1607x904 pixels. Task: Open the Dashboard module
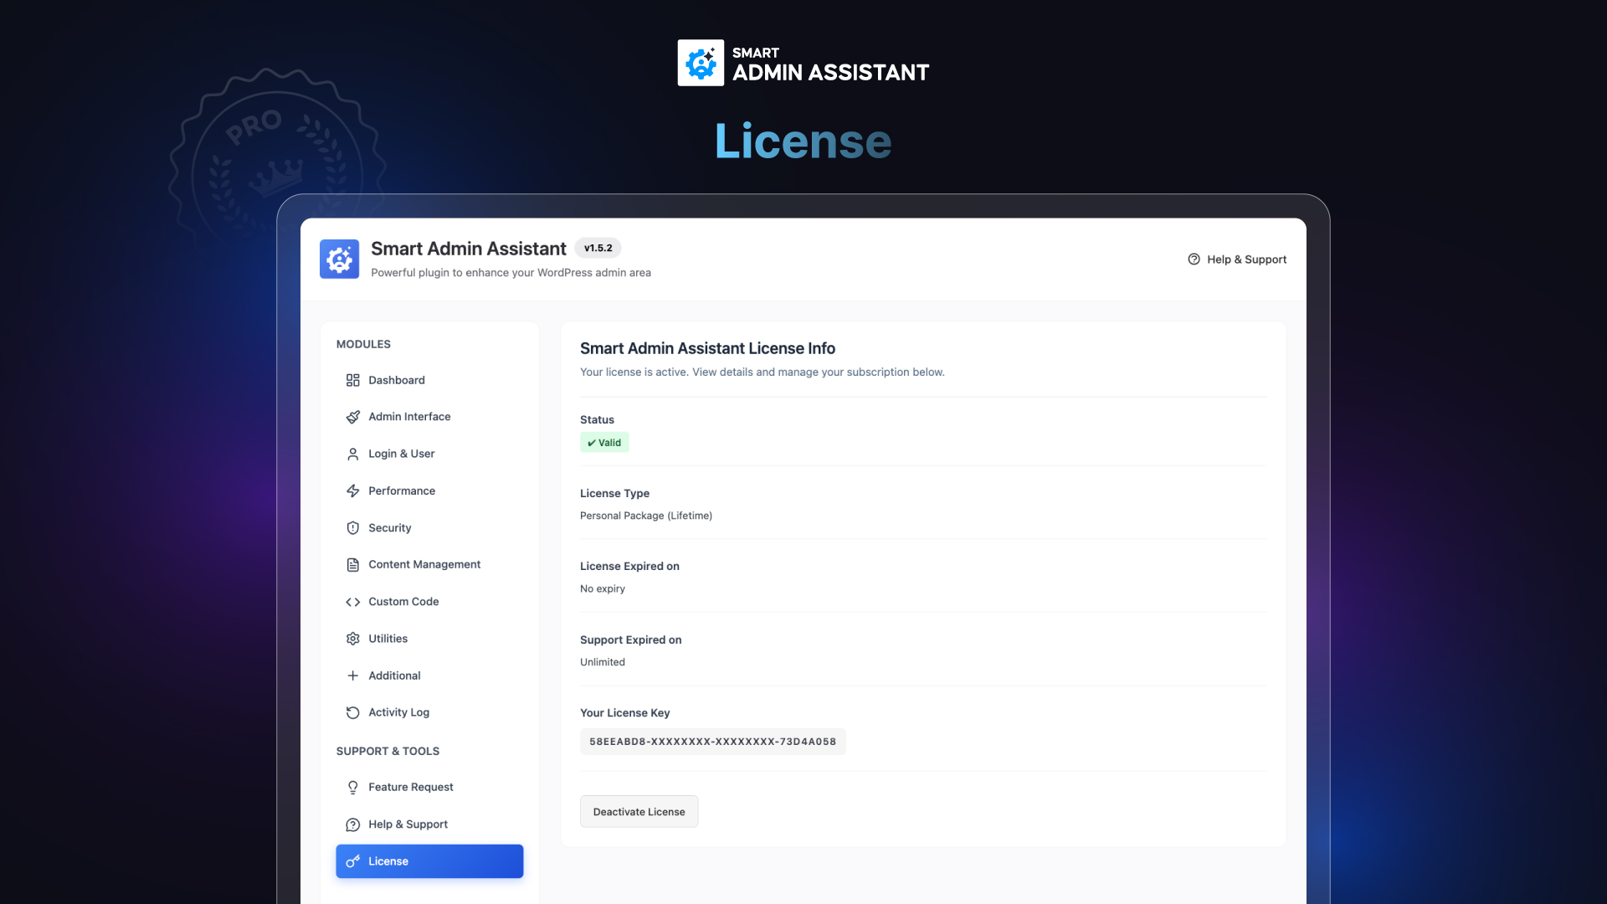(429, 380)
